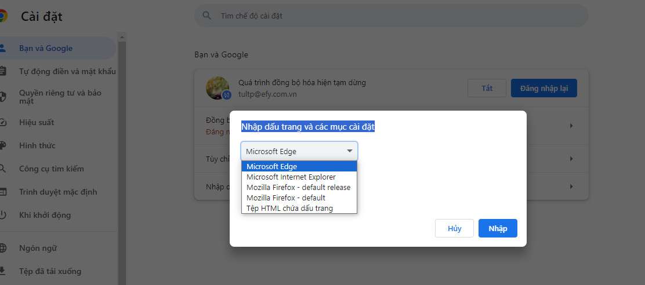Click the Đăng nhập lại button
The width and height of the screenshot is (645, 285).
click(544, 88)
